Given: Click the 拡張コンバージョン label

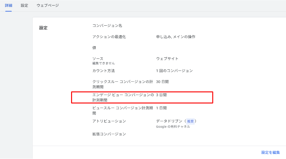Looking at the screenshot, I should point(109,134).
